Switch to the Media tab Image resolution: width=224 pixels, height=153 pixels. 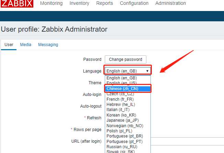(x=25, y=45)
